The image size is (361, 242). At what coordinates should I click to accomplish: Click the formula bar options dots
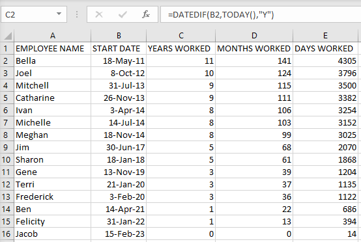(x=77, y=15)
